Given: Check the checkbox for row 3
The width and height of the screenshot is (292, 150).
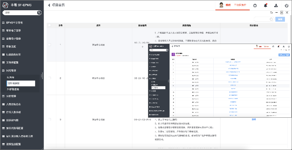Looking at the screenshot, I should pyautogui.click(x=49, y=120).
